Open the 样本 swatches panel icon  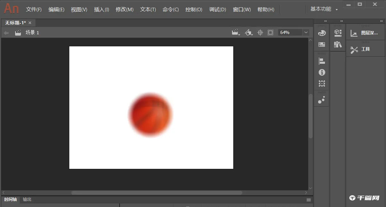tap(321, 44)
